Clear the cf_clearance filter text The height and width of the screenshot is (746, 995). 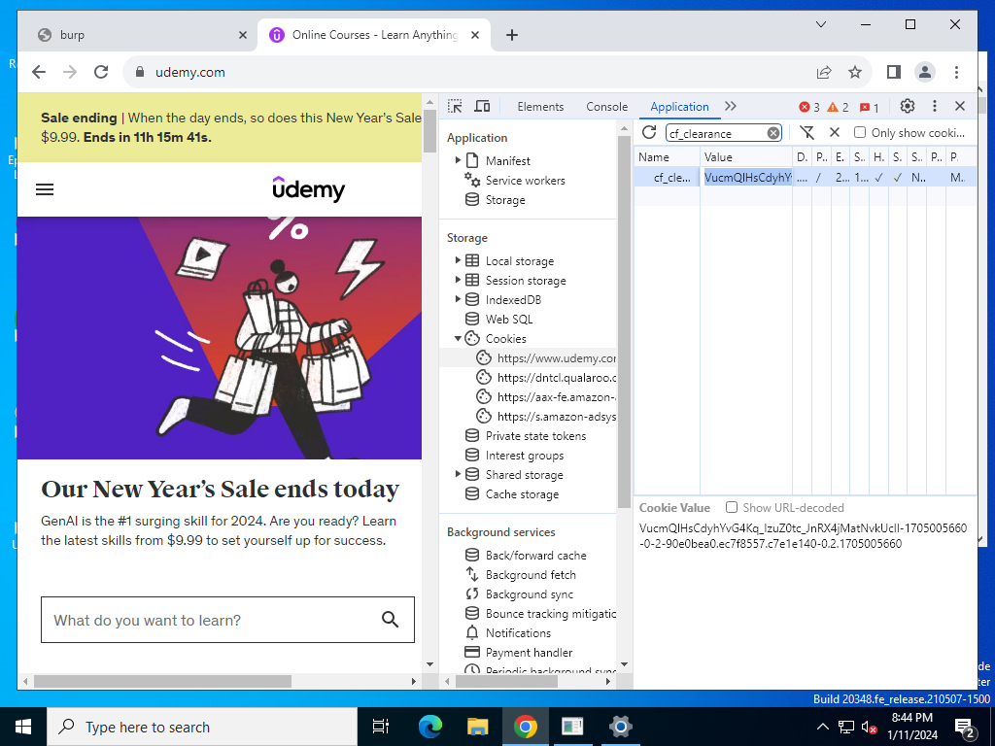coord(772,133)
